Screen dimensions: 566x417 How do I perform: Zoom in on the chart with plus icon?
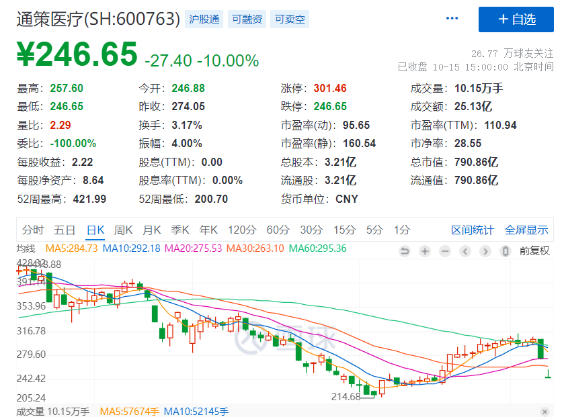point(424,251)
